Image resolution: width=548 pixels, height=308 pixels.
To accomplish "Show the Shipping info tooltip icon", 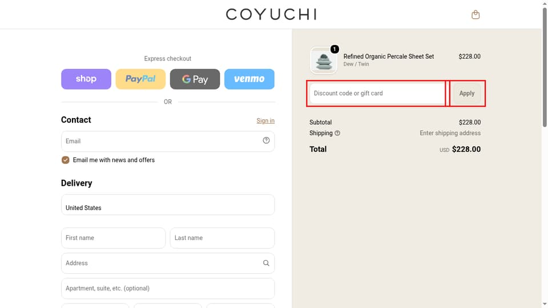I will tap(337, 133).
